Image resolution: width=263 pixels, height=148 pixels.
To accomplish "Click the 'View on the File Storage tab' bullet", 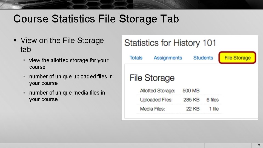I will click(62, 45).
